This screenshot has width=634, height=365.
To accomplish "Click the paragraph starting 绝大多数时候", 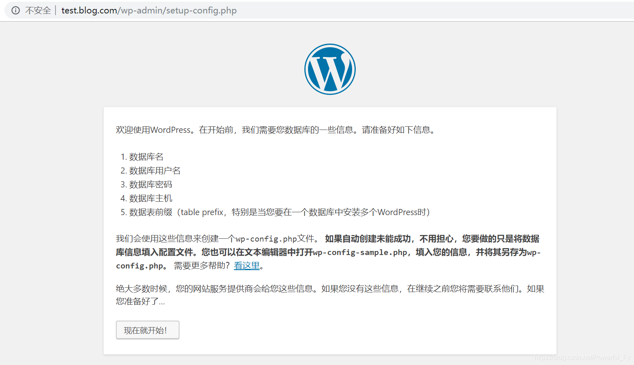I will [x=330, y=295].
